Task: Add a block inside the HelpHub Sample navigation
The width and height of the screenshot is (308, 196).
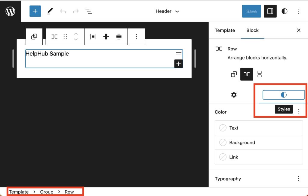Action: [x=179, y=64]
